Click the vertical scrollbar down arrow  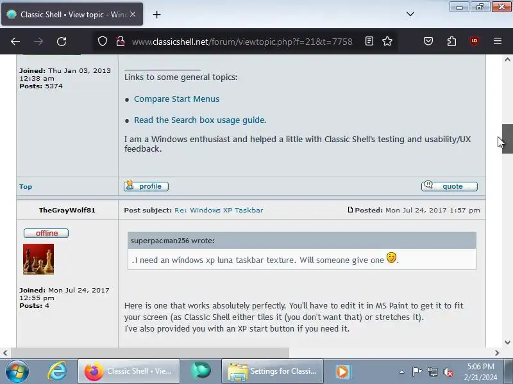[x=507, y=342]
